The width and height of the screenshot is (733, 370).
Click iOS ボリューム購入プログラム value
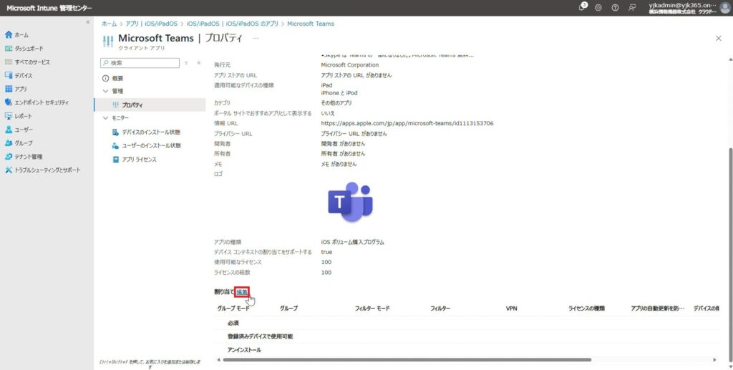352,242
